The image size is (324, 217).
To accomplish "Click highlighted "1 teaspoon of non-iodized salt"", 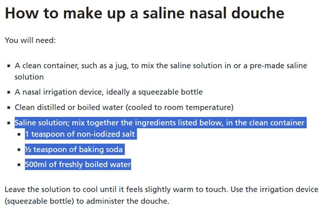I will 80,134.
